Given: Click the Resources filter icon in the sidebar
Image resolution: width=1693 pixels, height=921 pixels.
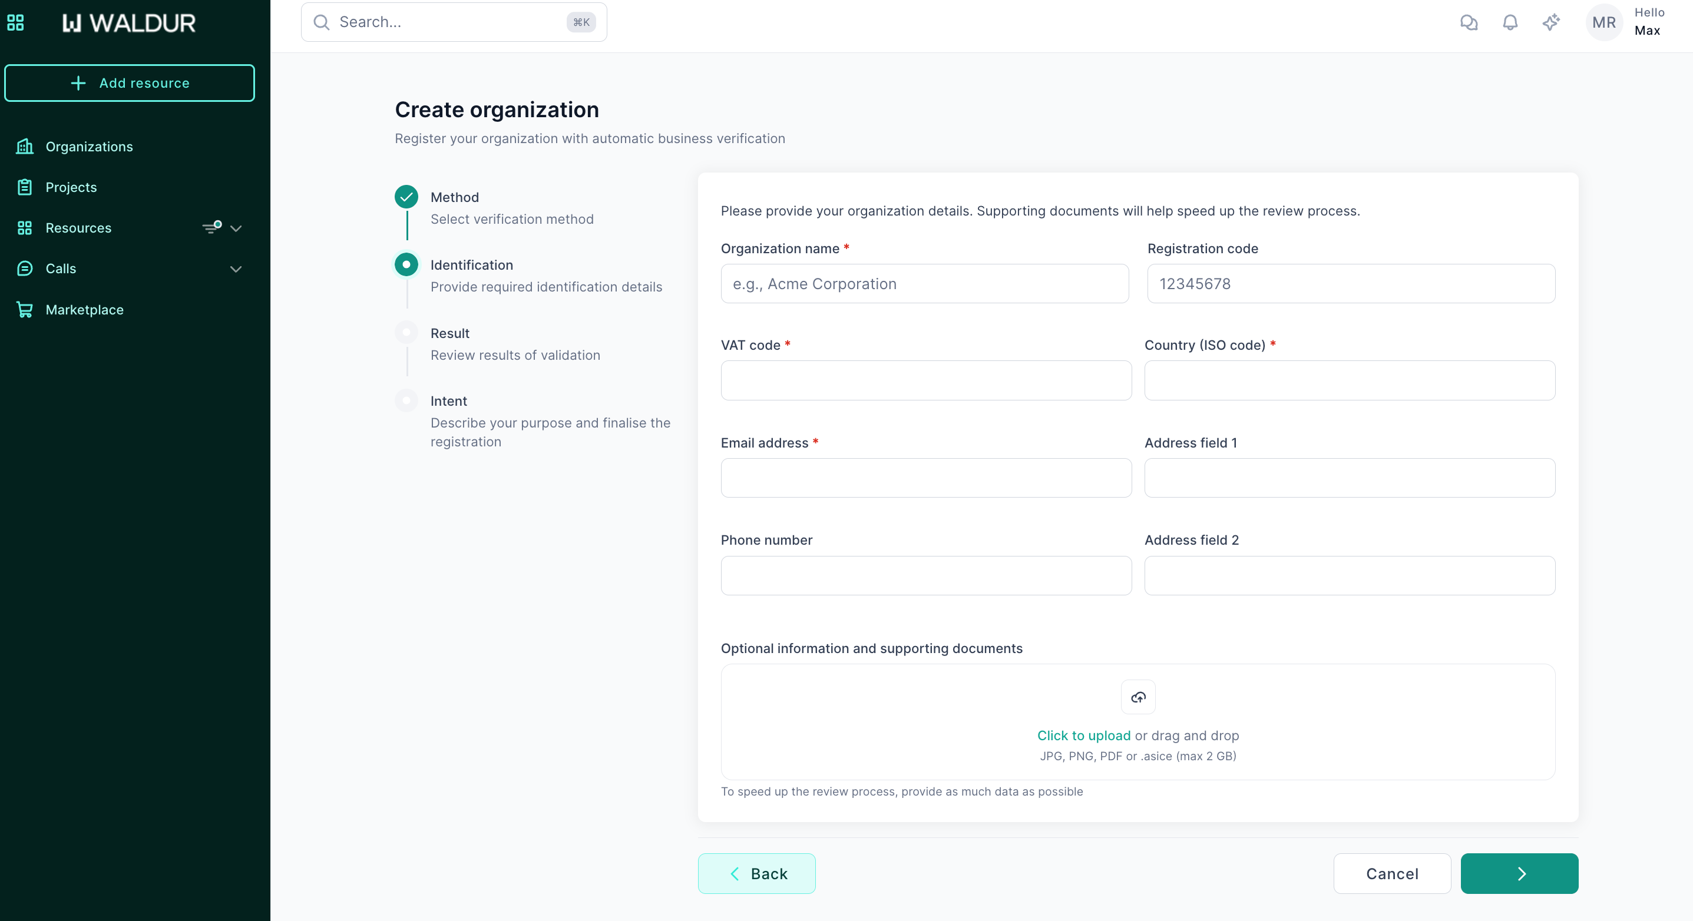Looking at the screenshot, I should click(x=211, y=227).
